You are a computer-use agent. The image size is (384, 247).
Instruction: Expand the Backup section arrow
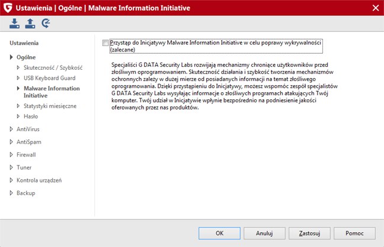coord(11,193)
